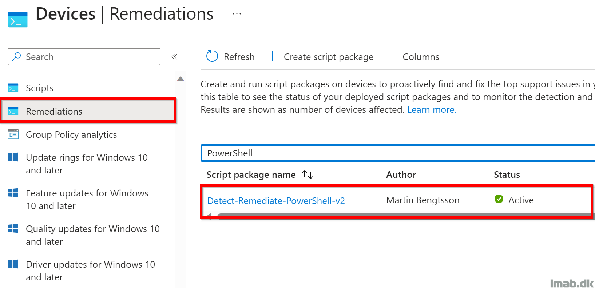Image resolution: width=595 pixels, height=288 pixels.
Task: Click the Windows logo beside Feature updates
Action: tap(13, 193)
